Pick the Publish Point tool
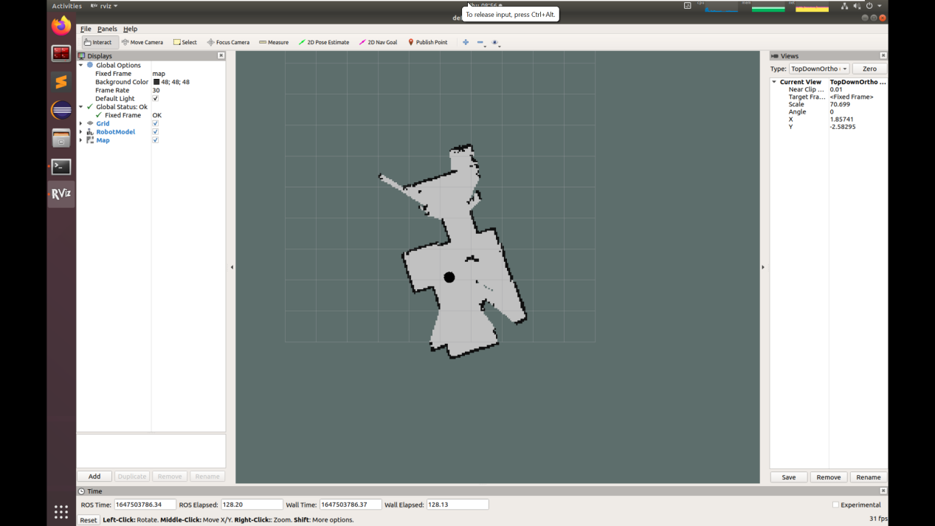 (x=427, y=42)
